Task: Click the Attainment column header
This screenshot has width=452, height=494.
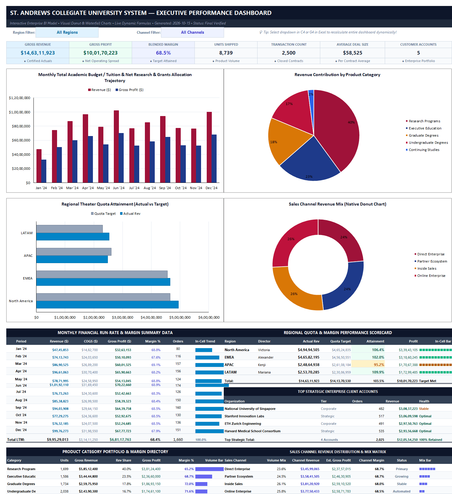Action: pyautogui.click(x=375, y=341)
